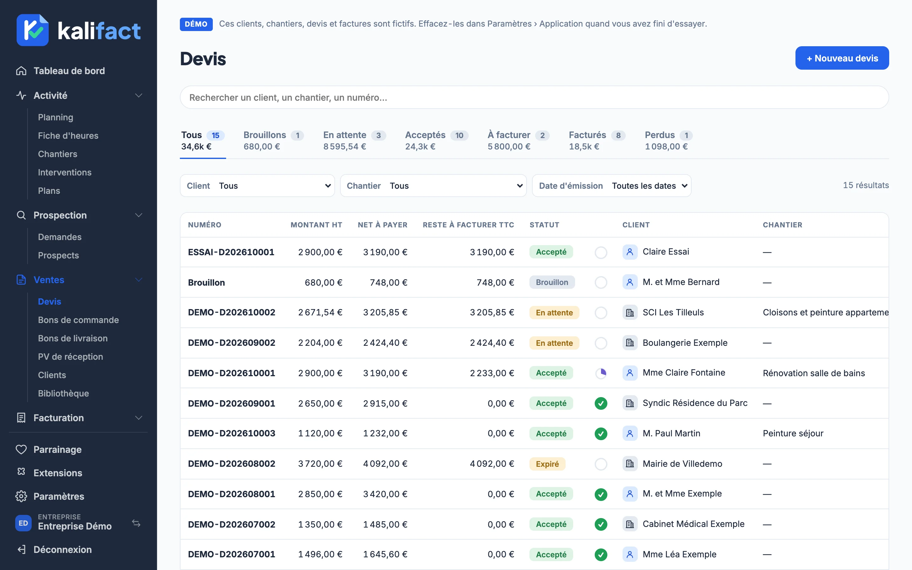Click the switch company arrows icon
Screen dimensions: 912x570
point(136,523)
